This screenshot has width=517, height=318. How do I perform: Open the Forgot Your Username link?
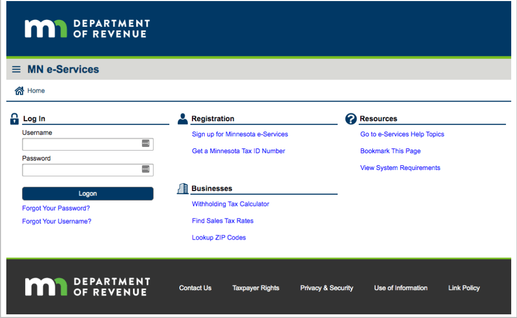click(x=56, y=221)
